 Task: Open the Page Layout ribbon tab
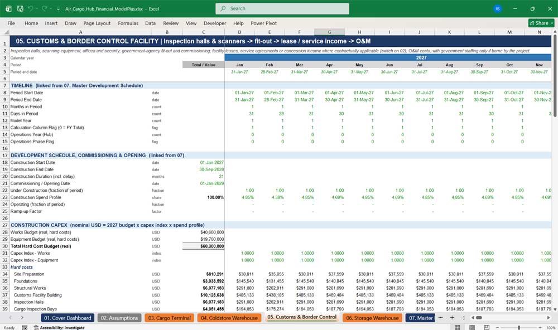97,23
